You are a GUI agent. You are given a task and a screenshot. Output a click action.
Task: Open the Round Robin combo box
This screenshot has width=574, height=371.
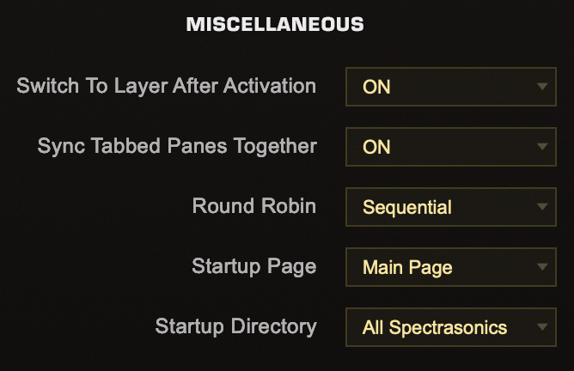[x=445, y=207]
